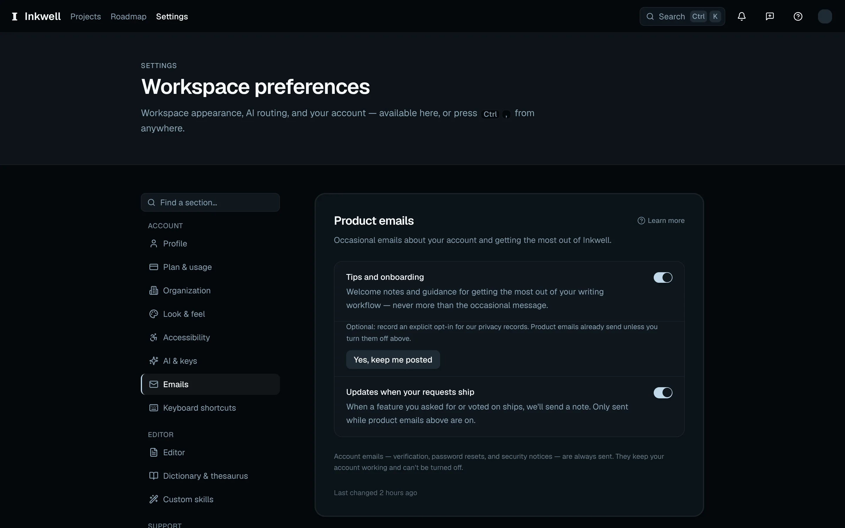This screenshot has height=528, width=845.
Task: Click the Inkwell logo icon
Action: click(15, 16)
